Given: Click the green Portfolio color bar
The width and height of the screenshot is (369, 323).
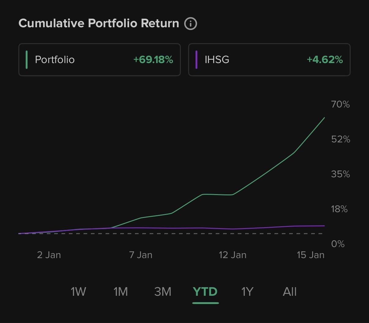Looking at the screenshot, I should [x=27, y=60].
